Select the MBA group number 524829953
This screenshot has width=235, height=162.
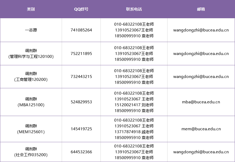point(81,102)
